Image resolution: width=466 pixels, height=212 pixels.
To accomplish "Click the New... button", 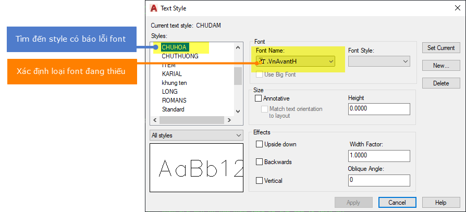I will [x=441, y=66].
